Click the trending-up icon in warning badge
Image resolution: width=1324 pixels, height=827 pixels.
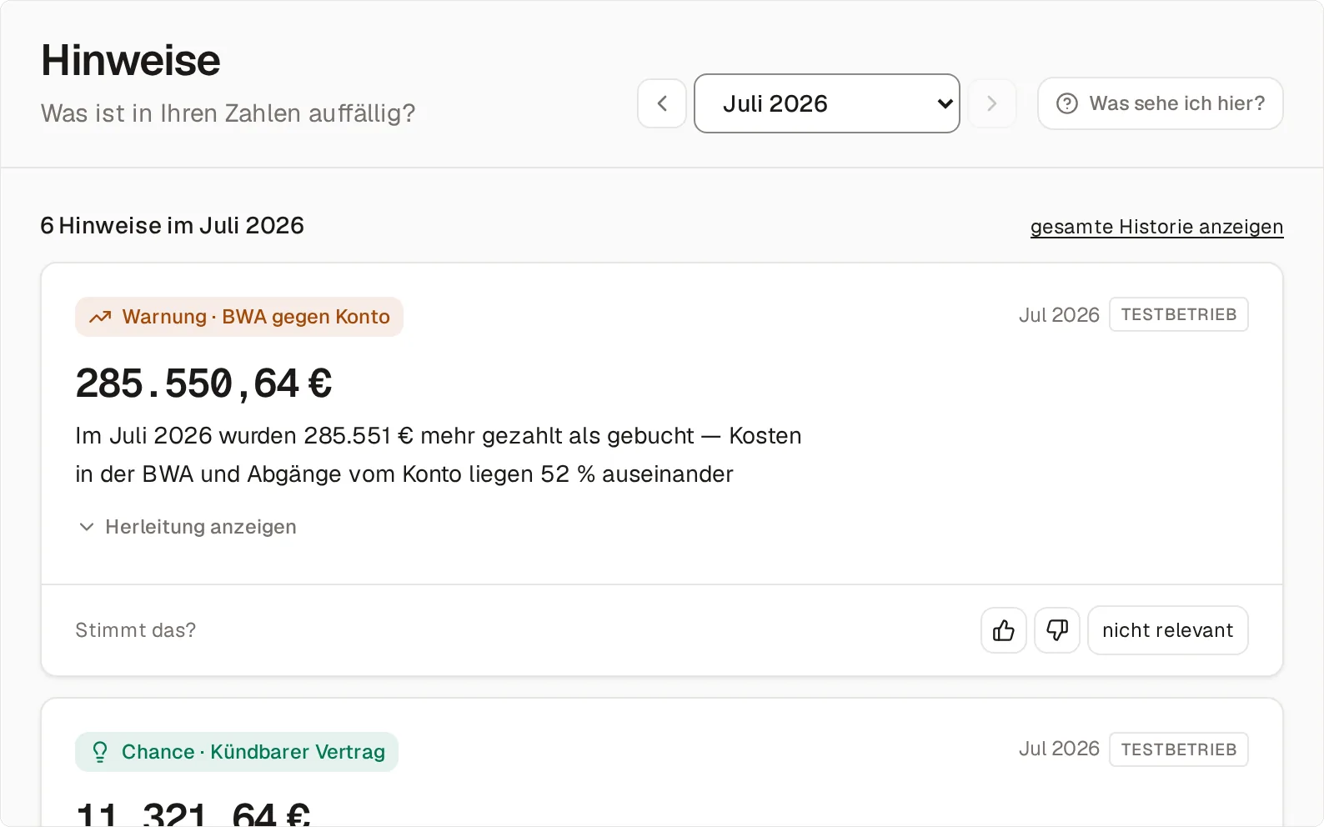point(100,317)
